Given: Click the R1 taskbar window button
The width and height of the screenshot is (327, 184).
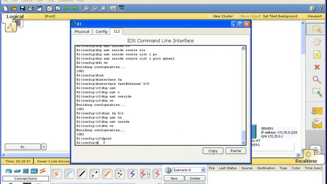Looking at the screenshot, I should [x=22, y=147].
